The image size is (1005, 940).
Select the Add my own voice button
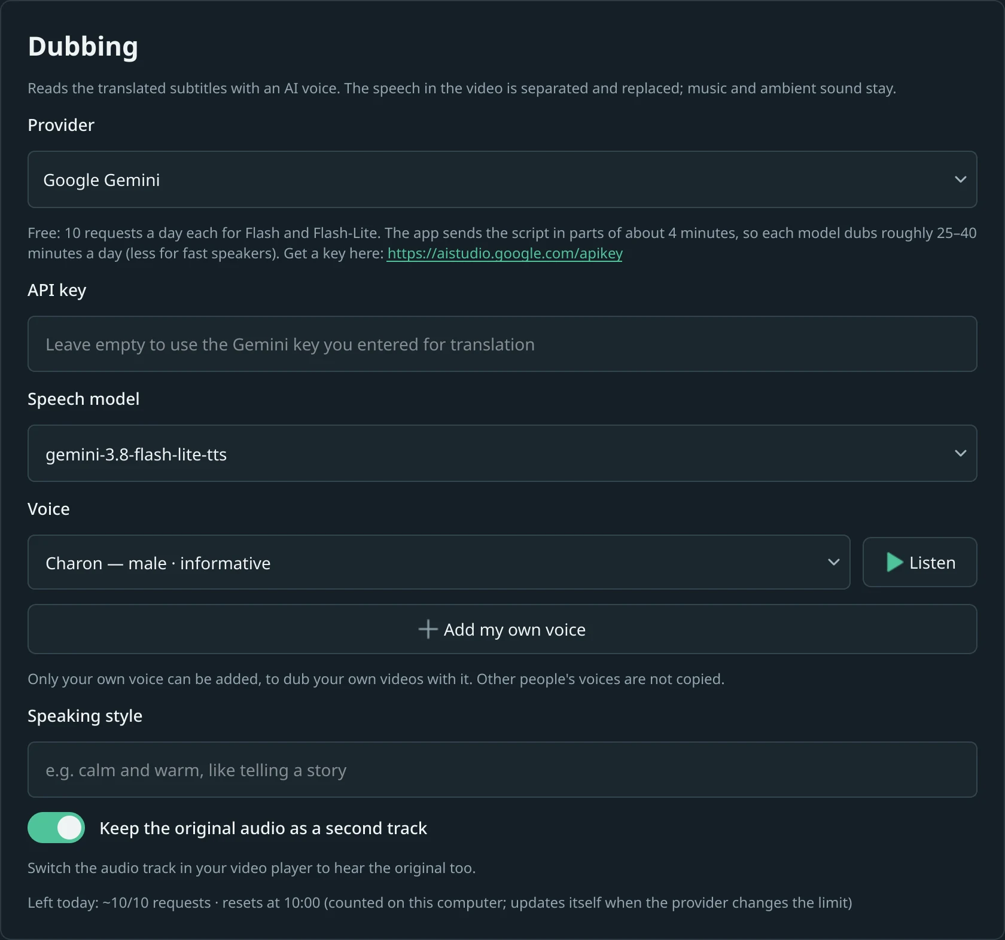coord(502,629)
